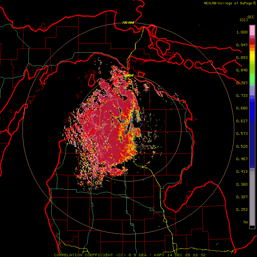Pick the bright green band of color bar
Screen dimensions: 257x257
(252, 78)
